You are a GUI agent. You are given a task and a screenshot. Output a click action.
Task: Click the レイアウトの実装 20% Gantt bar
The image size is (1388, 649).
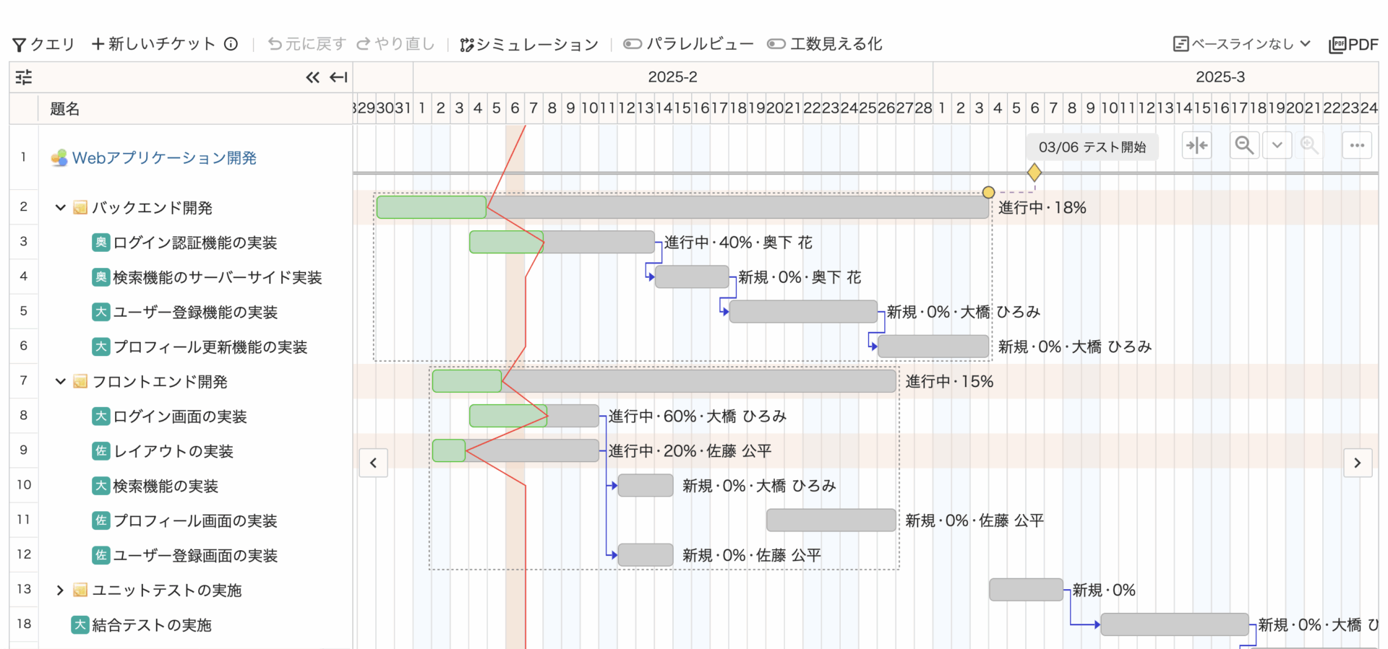[515, 450]
